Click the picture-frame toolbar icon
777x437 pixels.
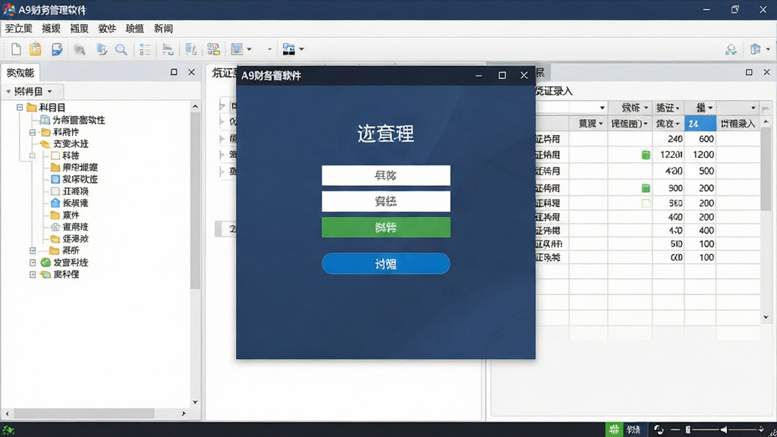coord(237,49)
